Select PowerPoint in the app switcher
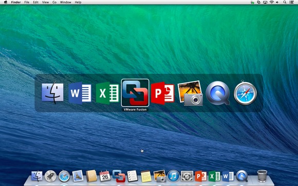 click(x=163, y=93)
